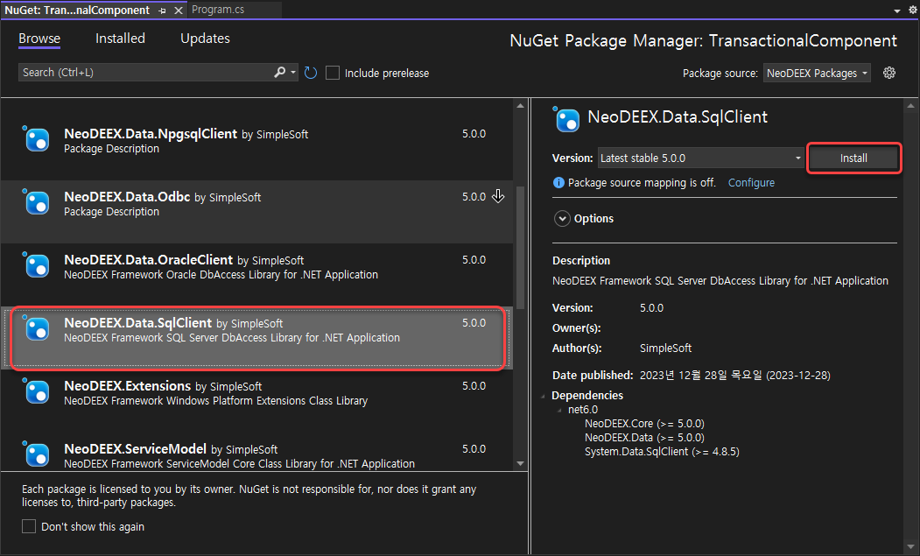Image resolution: width=920 pixels, height=556 pixels.
Task: Select NeoDEEX.Data.SqlClient list package name
Action: (138, 322)
